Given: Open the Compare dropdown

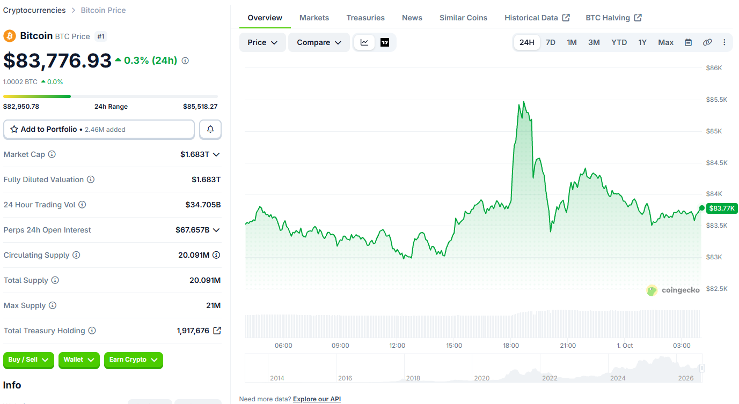Looking at the screenshot, I should (319, 42).
